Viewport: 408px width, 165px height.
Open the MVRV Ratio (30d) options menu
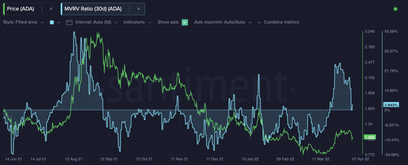129,9
